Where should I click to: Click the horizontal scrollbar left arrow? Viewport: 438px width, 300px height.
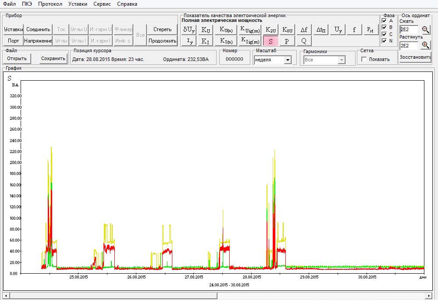tap(6, 295)
